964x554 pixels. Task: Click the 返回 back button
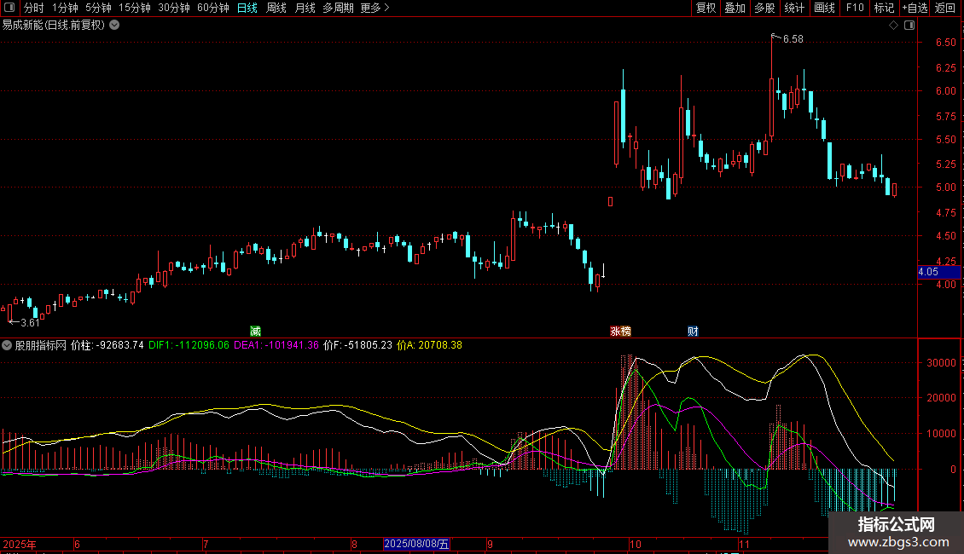point(945,8)
